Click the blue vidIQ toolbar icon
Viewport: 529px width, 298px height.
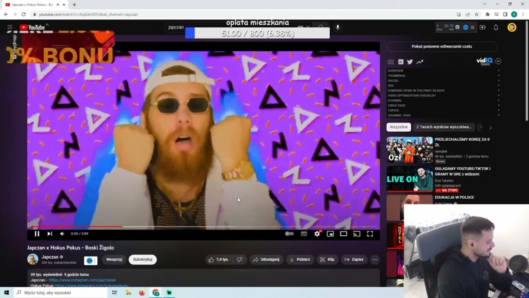pos(465,27)
